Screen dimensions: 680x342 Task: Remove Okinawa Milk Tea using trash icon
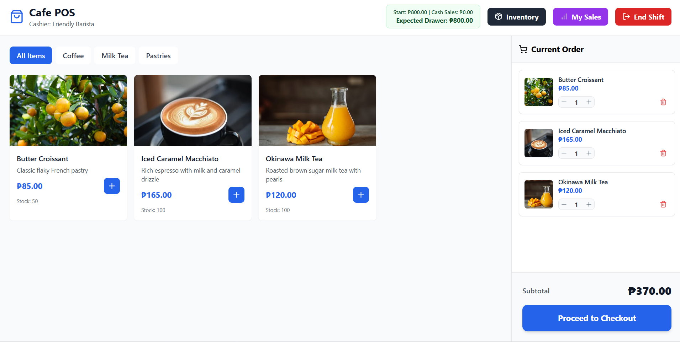pyautogui.click(x=663, y=204)
